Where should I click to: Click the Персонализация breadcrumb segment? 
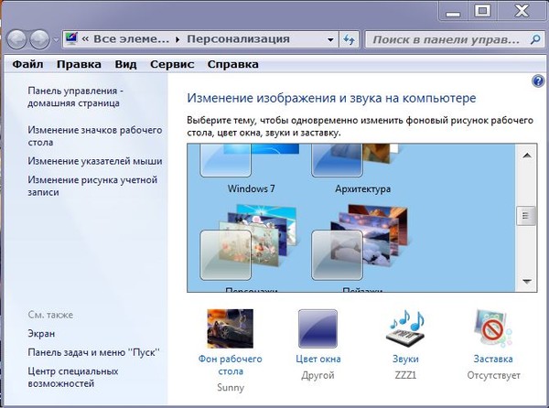238,39
